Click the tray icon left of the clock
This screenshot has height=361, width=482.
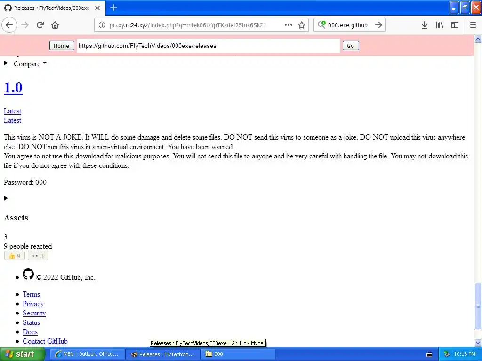[x=447, y=354]
